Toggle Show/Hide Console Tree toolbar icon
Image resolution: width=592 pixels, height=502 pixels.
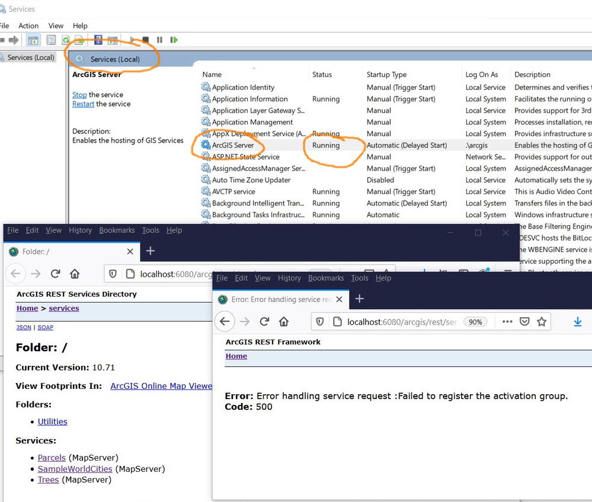point(33,40)
